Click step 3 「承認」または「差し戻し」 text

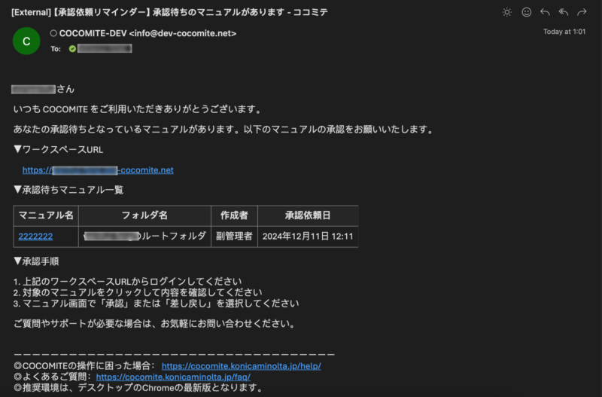(156, 304)
